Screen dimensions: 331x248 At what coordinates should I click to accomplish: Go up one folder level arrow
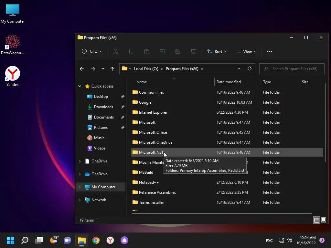112,69
